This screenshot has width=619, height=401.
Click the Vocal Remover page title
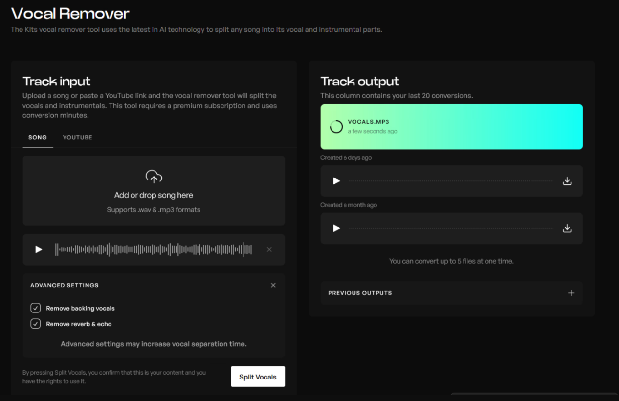point(70,13)
